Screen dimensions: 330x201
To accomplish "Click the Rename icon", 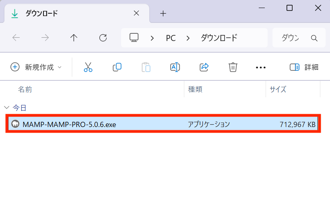I will (175, 67).
